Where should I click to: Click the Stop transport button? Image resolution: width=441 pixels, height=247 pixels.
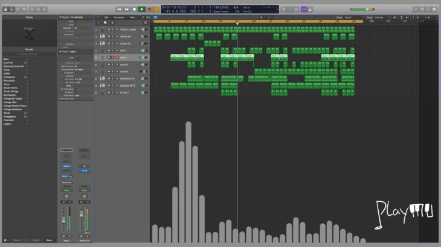click(x=135, y=9)
